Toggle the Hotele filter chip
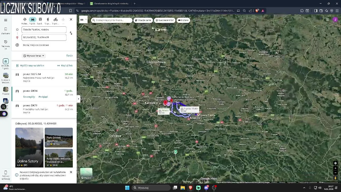This screenshot has height=192, width=341. pyautogui.click(x=183, y=20)
